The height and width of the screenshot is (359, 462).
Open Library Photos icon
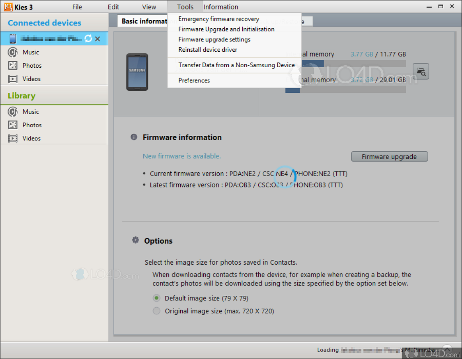(x=13, y=125)
